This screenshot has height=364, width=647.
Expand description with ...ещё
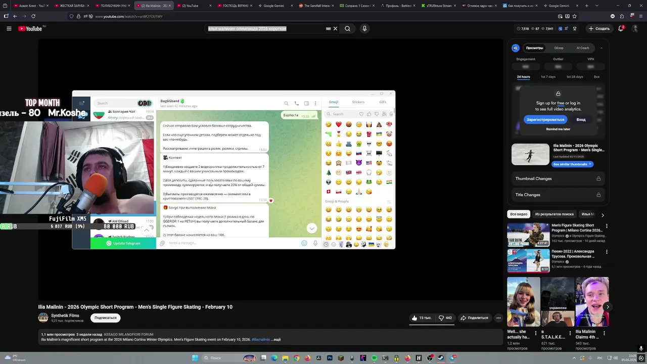click(275, 340)
